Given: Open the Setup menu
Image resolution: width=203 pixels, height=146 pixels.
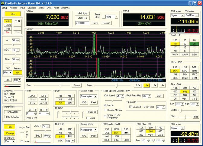Looking at the screenshot, I should click(x=5, y=8).
